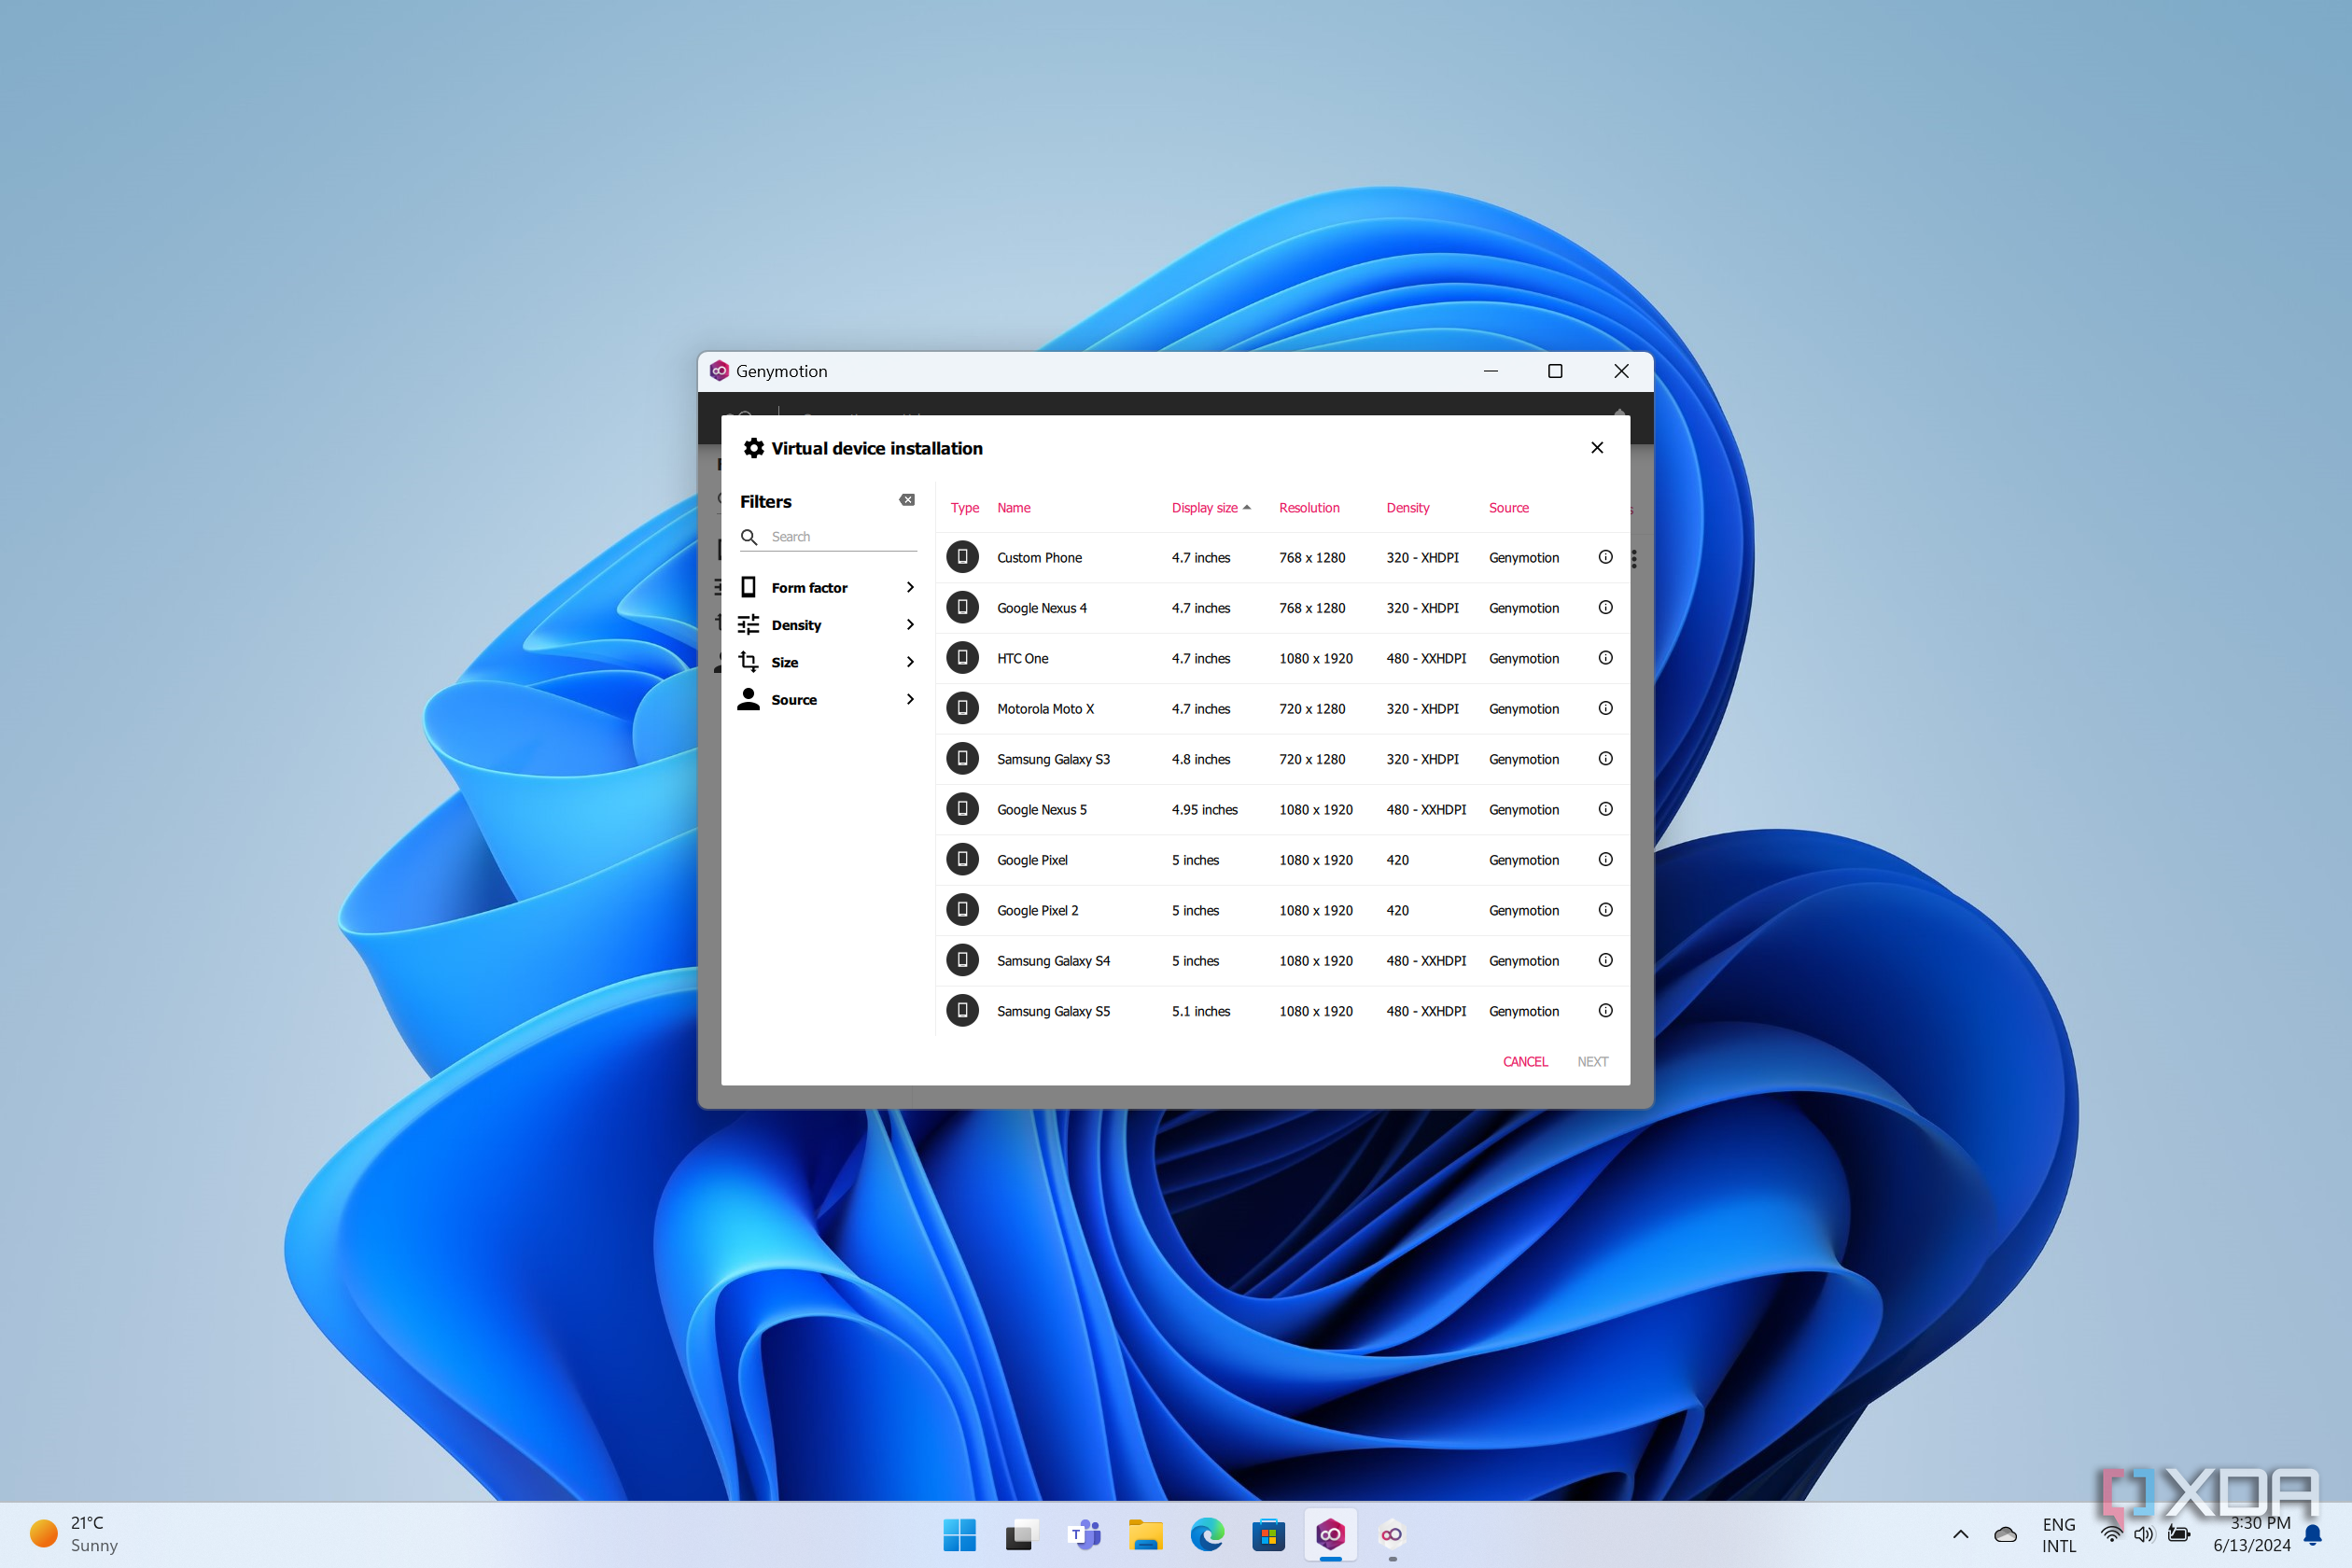The height and width of the screenshot is (1568, 2352).
Task: Click the search magnifier icon in Filters
Action: point(749,537)
